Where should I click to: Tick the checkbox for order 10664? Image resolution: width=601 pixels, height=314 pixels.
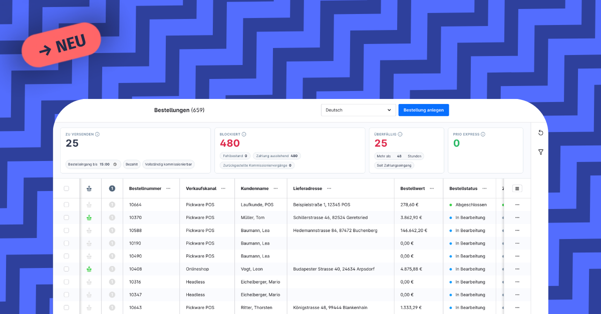pyautogui.click(x=67, y=204)
